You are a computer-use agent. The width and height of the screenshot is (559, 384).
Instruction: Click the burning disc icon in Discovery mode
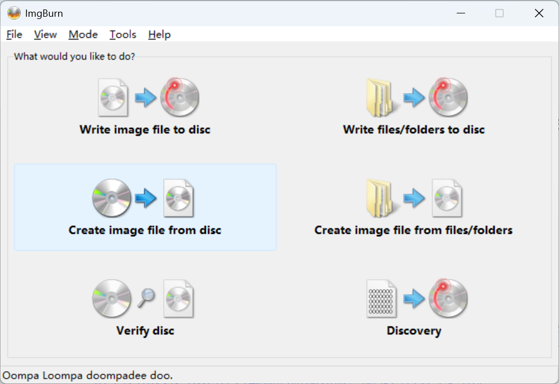coord(448,298)
